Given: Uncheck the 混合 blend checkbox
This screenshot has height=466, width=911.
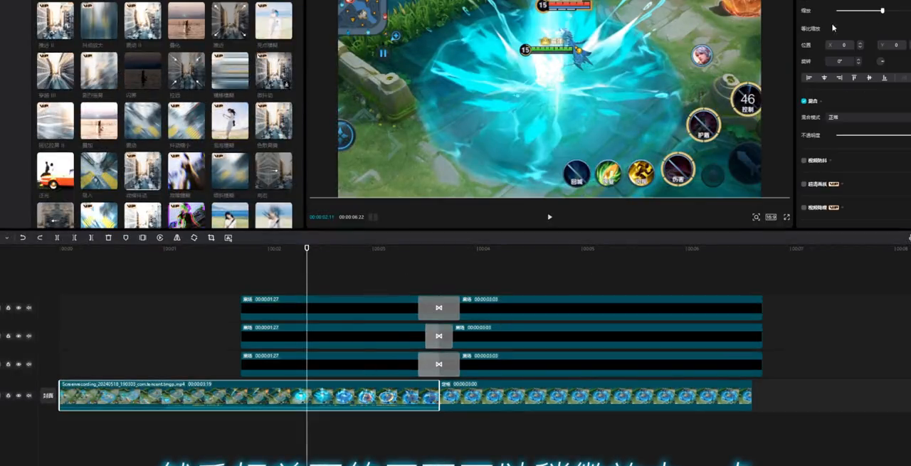Looking at the screenshot, I should [x=804, y=101].
